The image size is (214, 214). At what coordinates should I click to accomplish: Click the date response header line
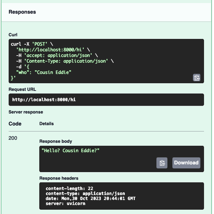91,198
